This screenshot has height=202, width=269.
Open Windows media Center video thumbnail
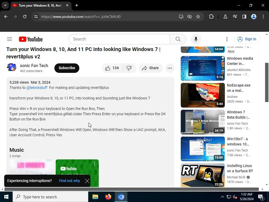tap(203, 68)
